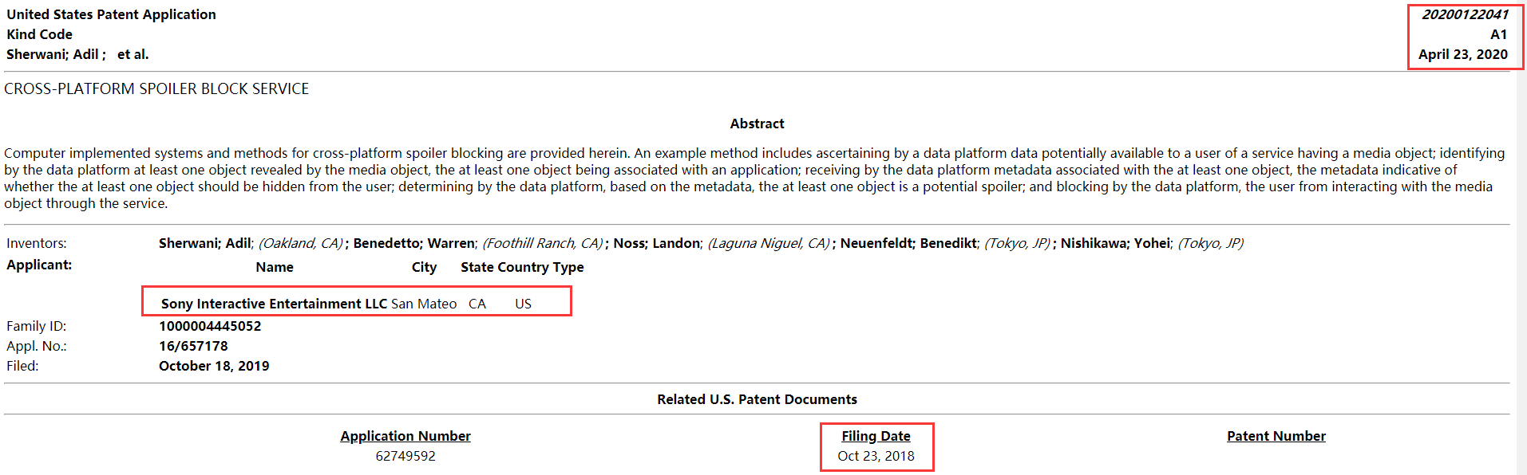
Task: Click the Oct 23, 2018 filing date
Action: 876,456
